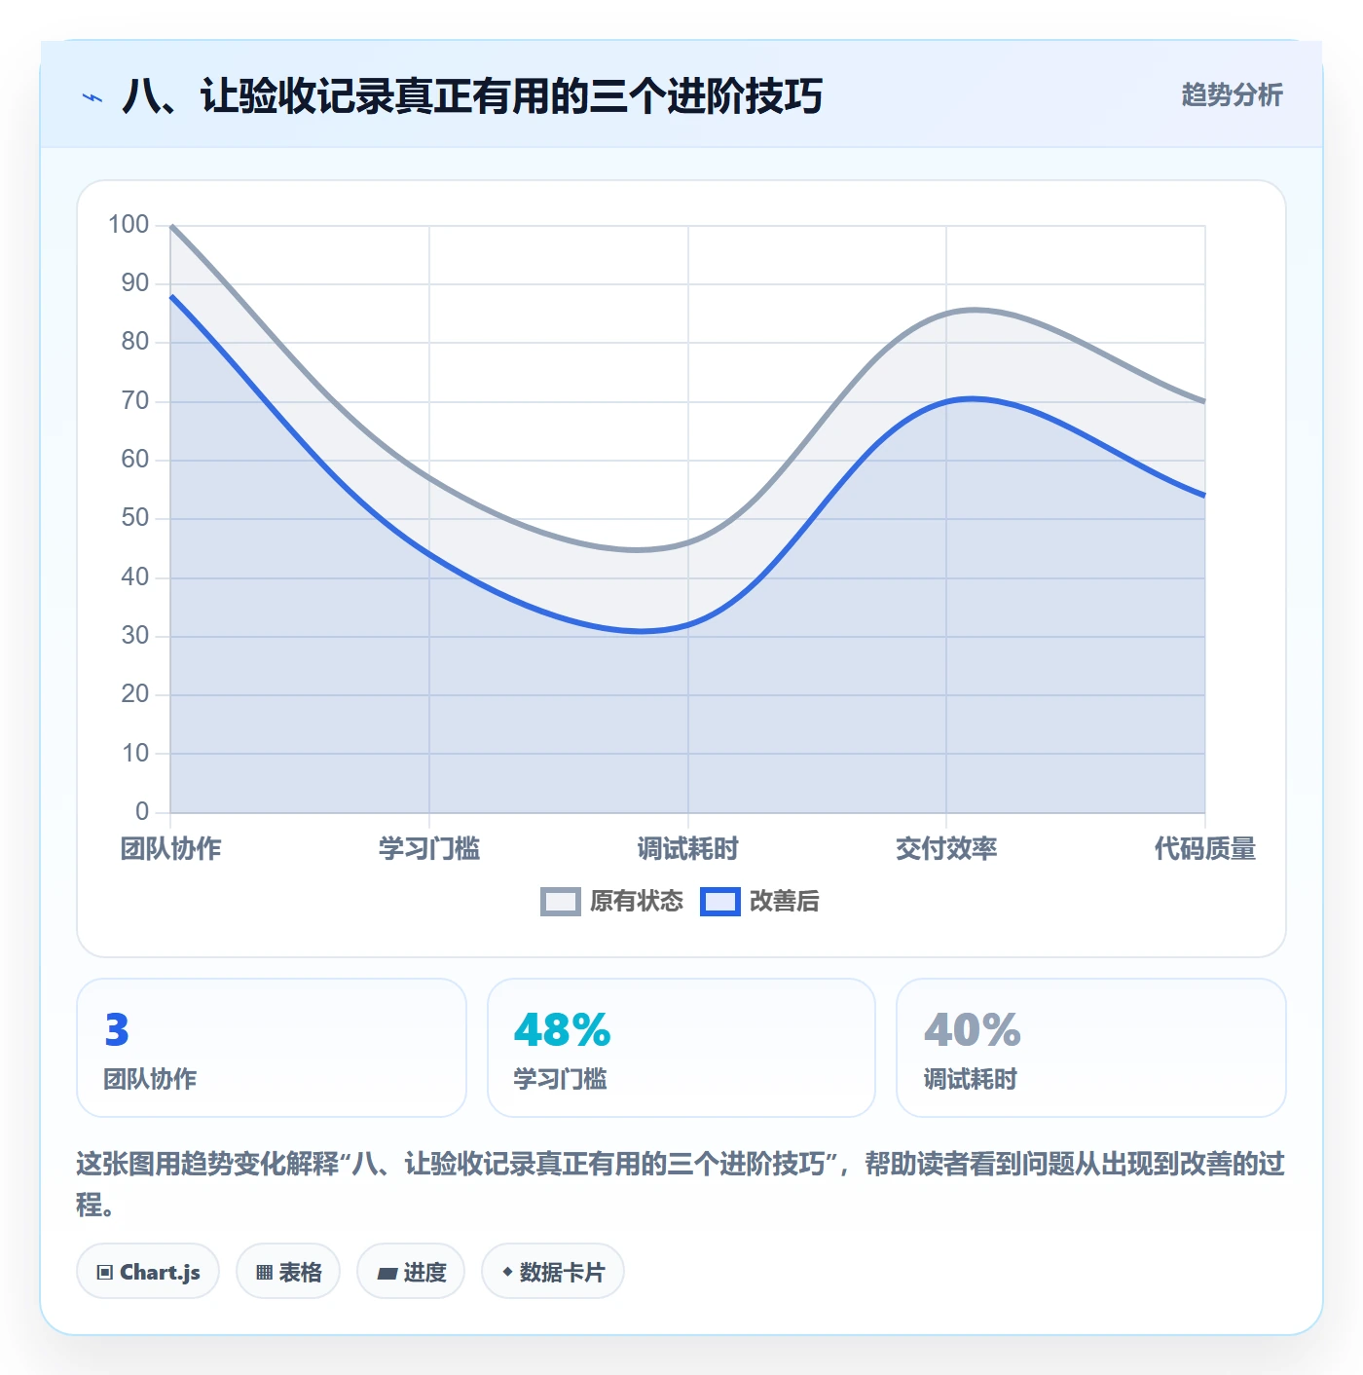
Task: Click the 趋势分析 label in the header
Action: (1232, 95)
